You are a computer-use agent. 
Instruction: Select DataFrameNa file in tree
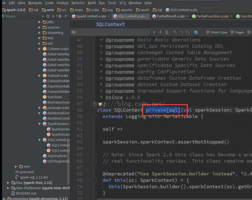pos(56,54)
